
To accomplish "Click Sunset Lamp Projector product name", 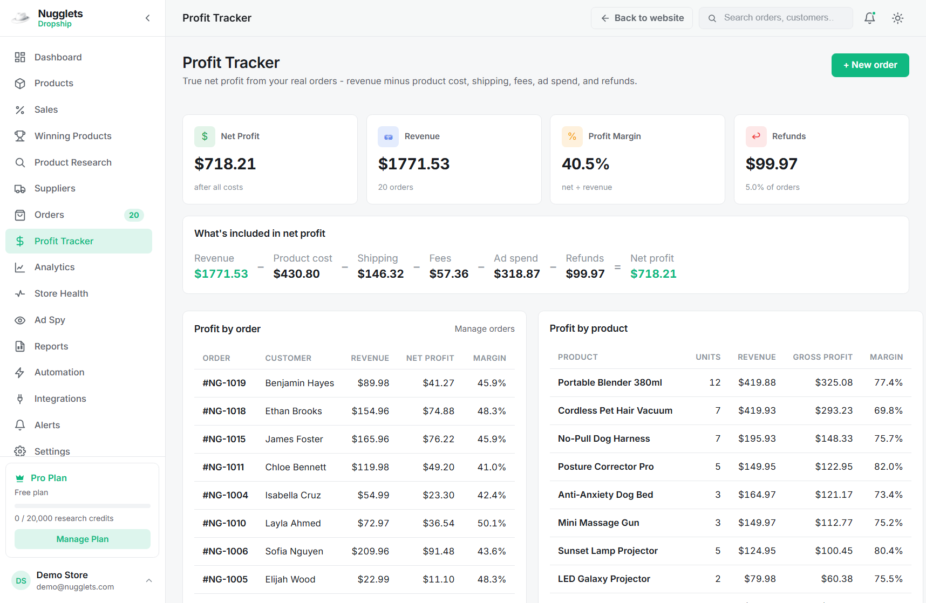I will 608,551.
